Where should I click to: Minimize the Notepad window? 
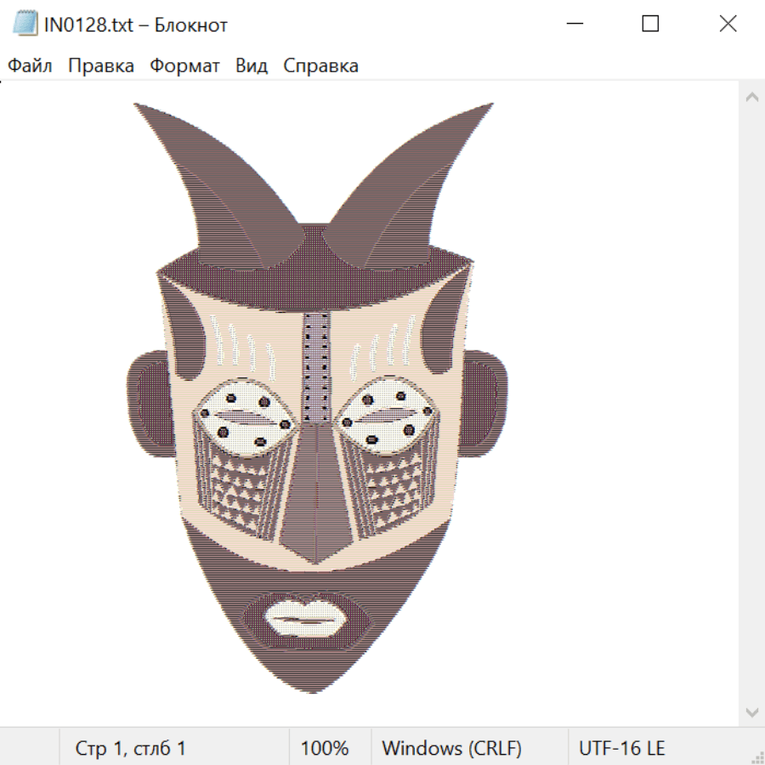click(574, 25)
